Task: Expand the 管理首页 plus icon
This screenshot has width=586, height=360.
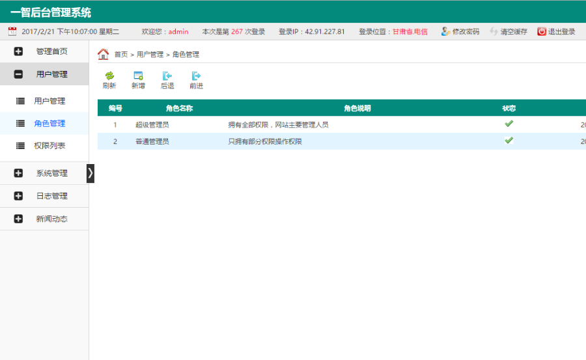Action: click(x=18, y=51)
